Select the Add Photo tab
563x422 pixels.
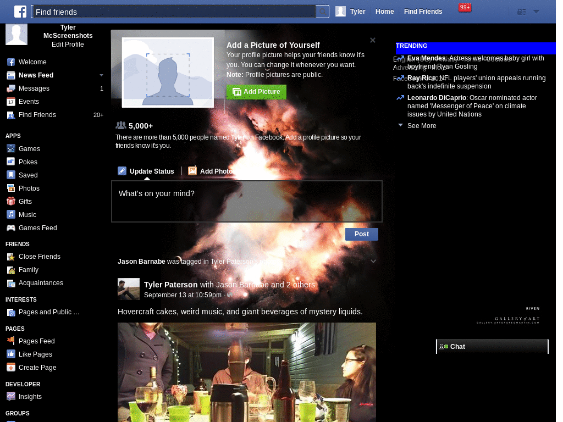pos(212,171)
